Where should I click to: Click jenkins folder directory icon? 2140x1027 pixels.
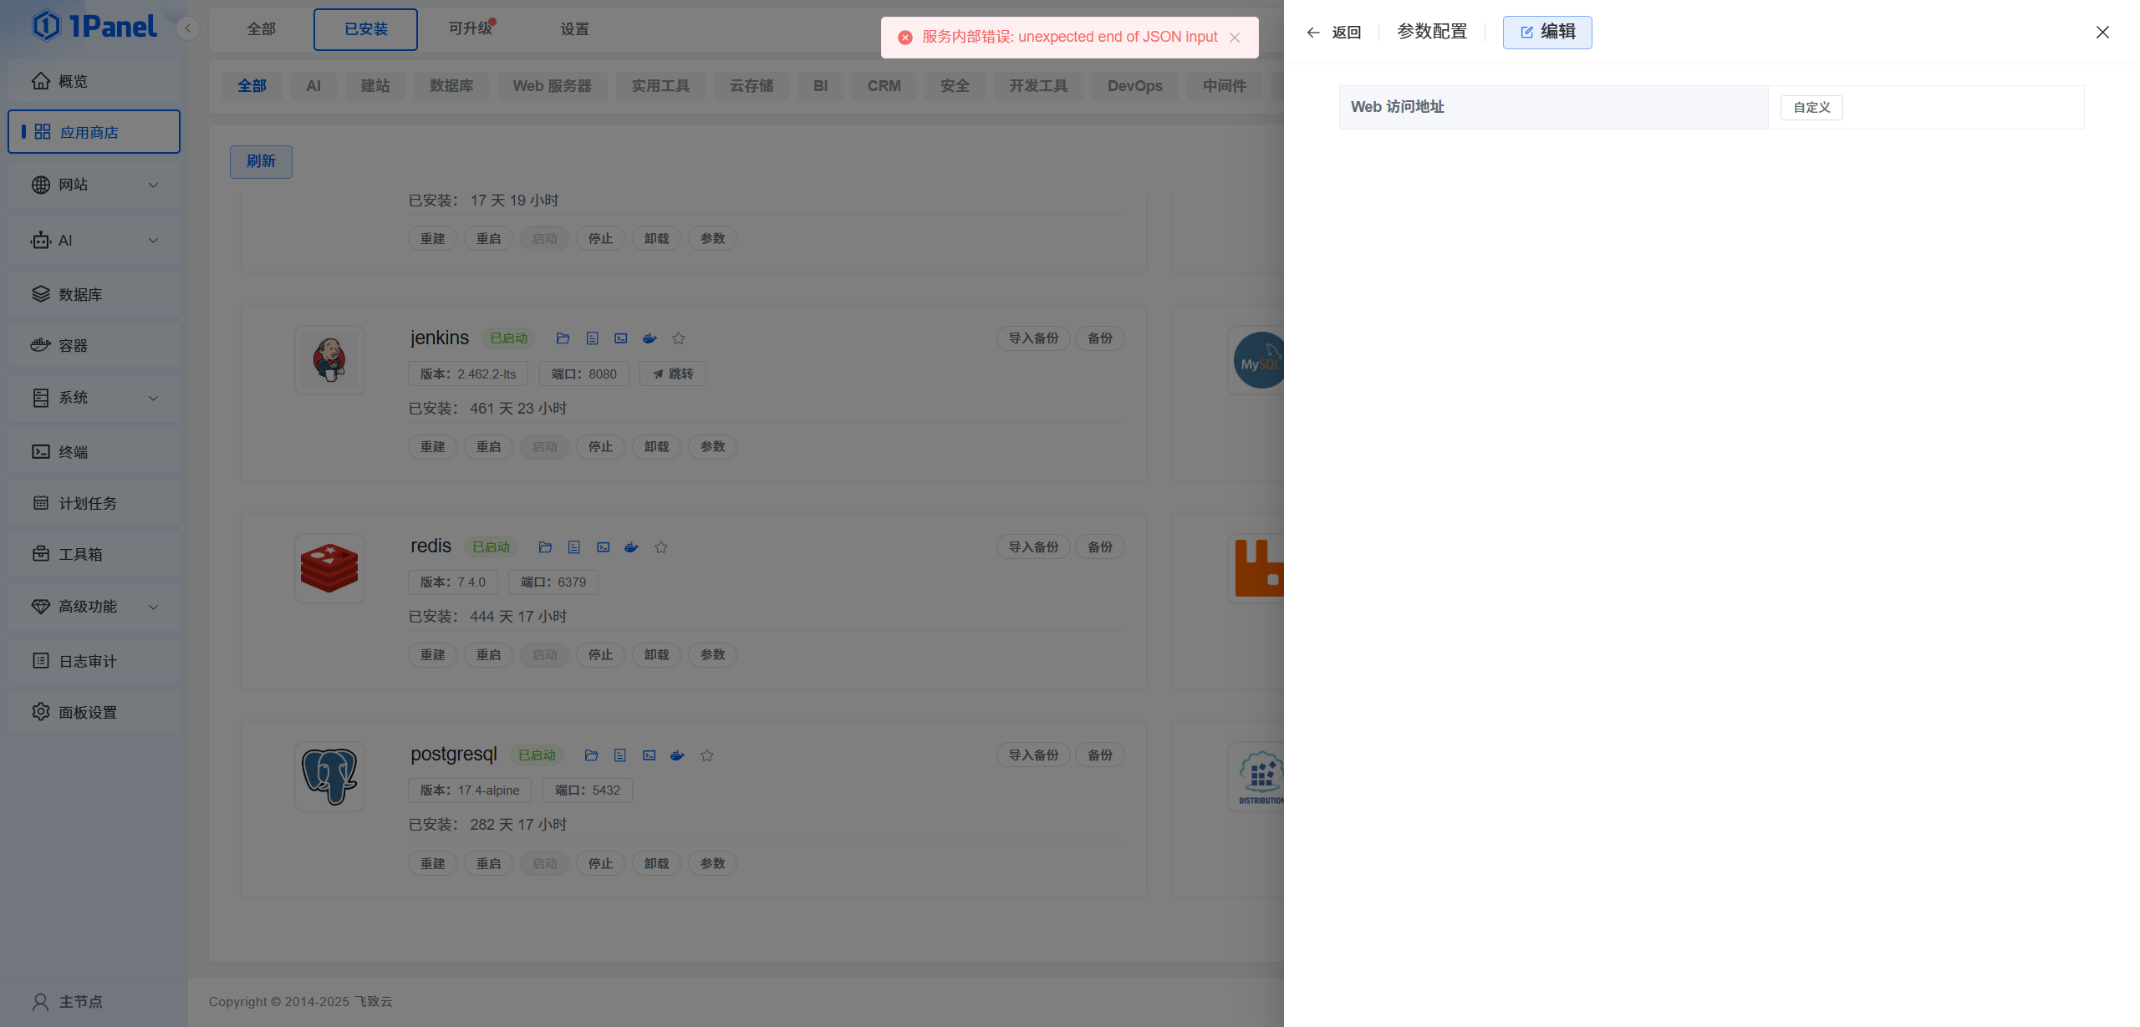point(563,338)
